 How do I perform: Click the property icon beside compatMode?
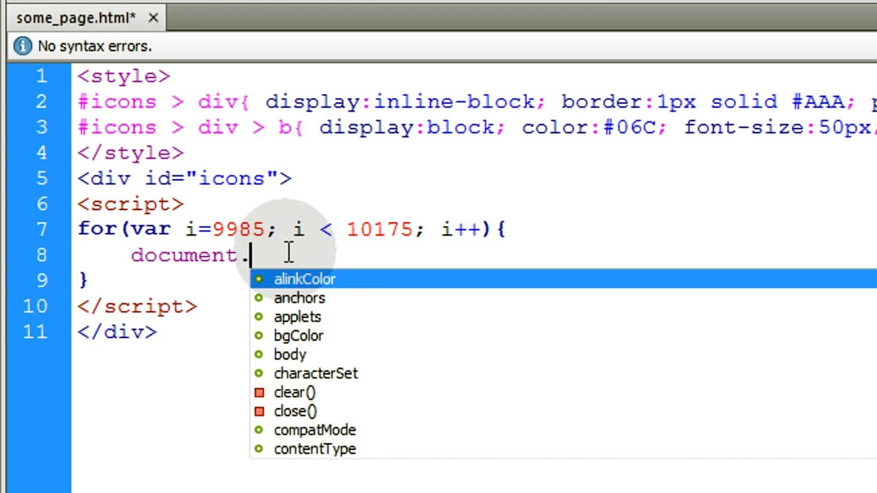[258, 430]
